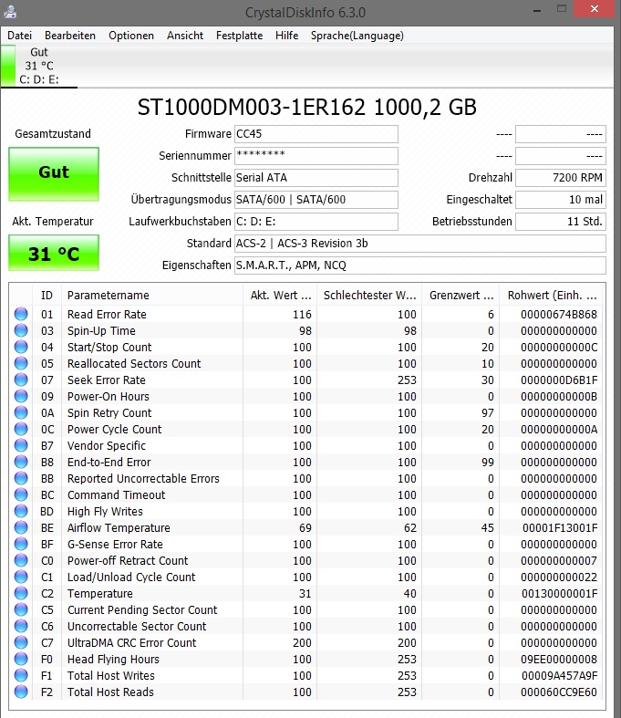Click the blue status orb for Total Host Reads
The image size is (621, 718).
click(21, 692)
